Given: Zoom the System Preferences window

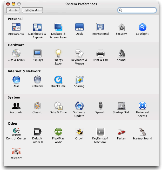Looking at the screenshot, I should click(19, 4).
